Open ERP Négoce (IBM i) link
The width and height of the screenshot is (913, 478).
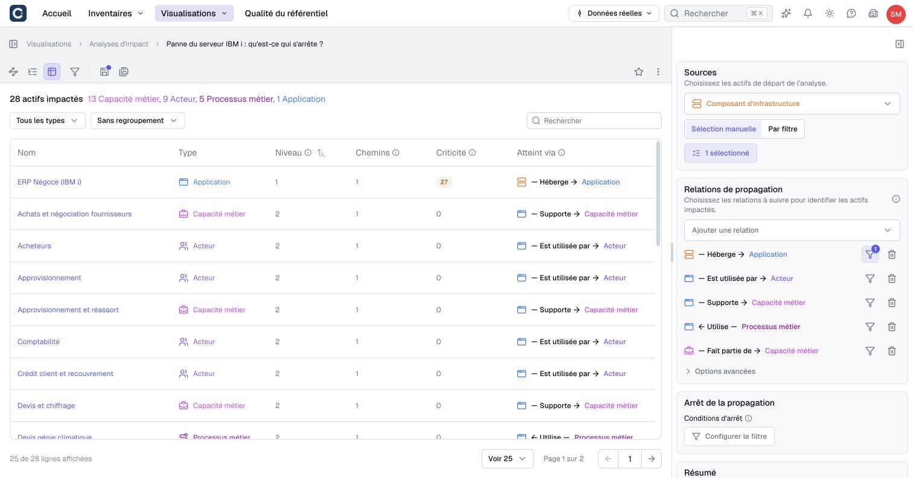50,182
